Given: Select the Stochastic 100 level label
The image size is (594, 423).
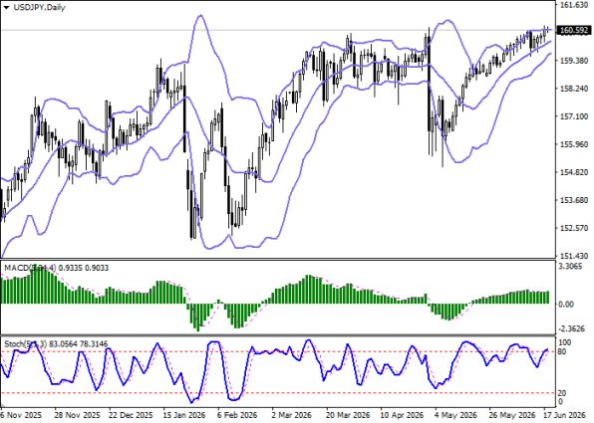Looking at the screenshot, I should (565, 342).
